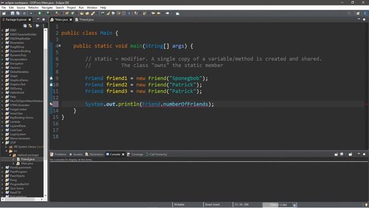Switch to the Call Hierarchy tab
369x208 pixels.
pos(156,154)
